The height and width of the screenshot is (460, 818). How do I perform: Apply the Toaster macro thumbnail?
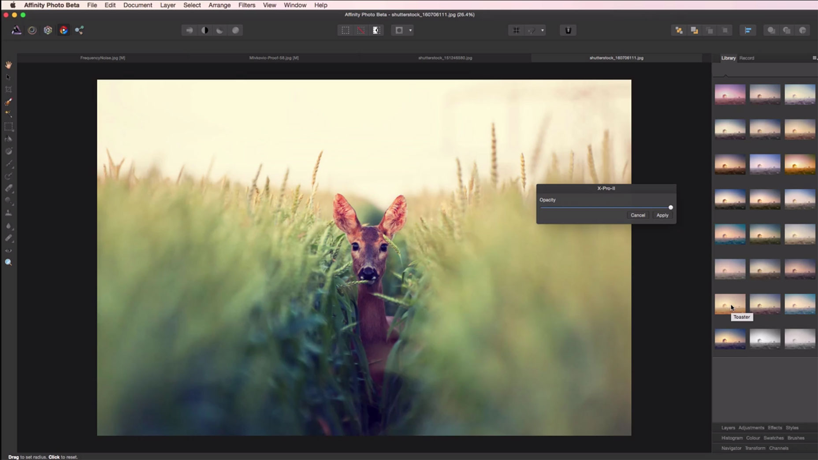(730, 304)
